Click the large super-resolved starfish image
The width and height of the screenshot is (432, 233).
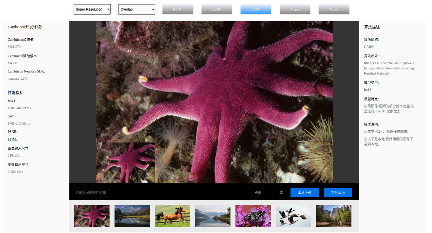point(229,91)
